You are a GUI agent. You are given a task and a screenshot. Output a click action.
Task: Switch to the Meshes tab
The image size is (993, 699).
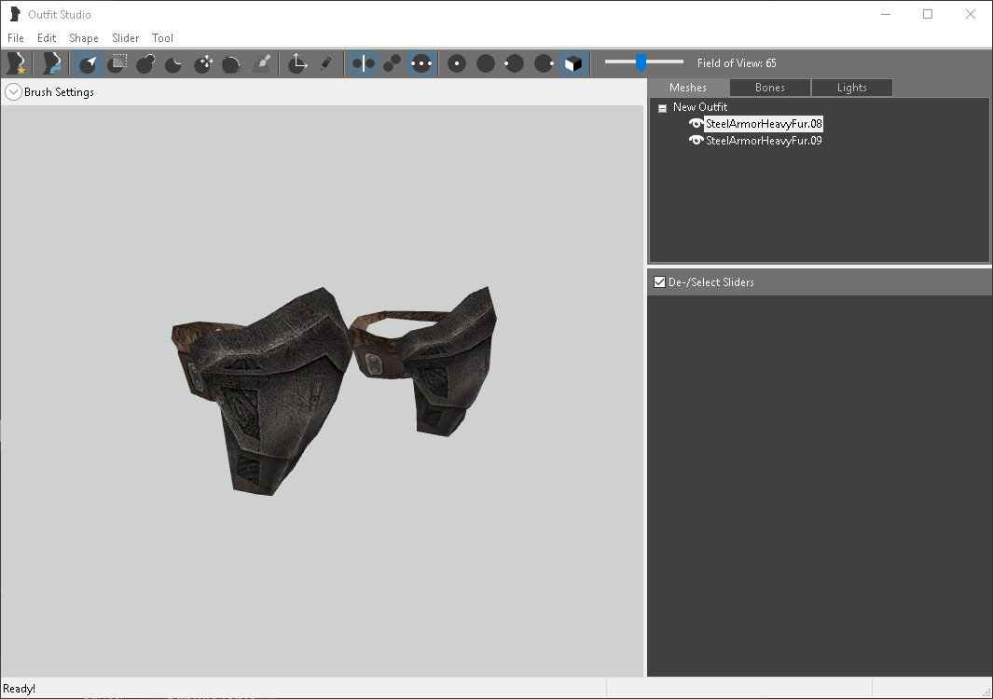pos(688,88)
